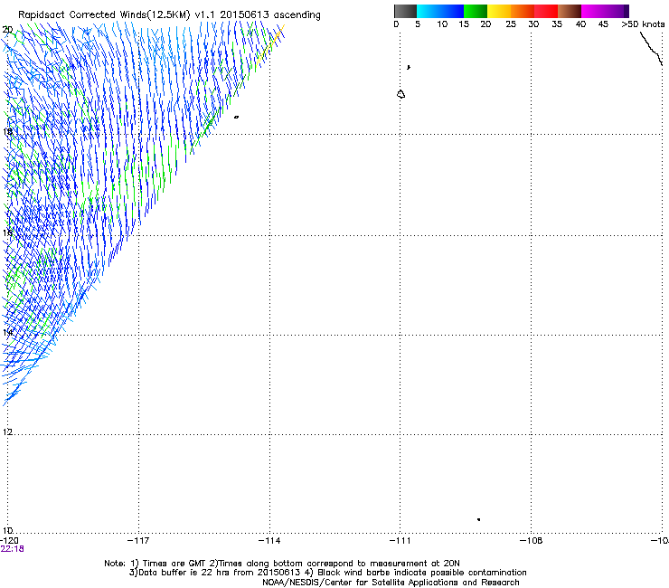Viewport: 669px width, 588px height.
Task: Click the '10' color scale label
Action: tap(442, 24)
